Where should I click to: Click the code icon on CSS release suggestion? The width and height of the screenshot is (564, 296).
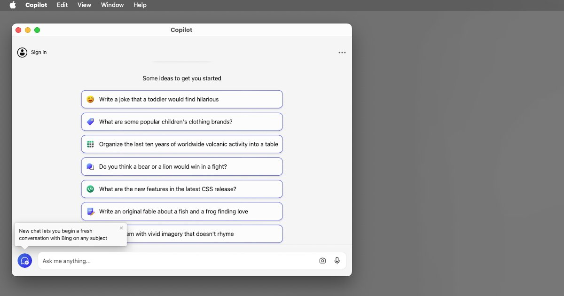pyautogui.click(x=90, y=189)
